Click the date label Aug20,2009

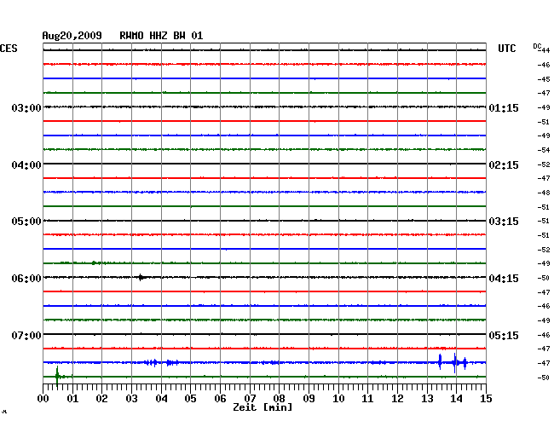[x=72, y=36]
